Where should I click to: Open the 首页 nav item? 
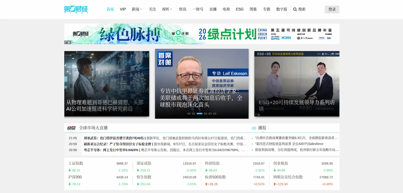coord(110,9)
